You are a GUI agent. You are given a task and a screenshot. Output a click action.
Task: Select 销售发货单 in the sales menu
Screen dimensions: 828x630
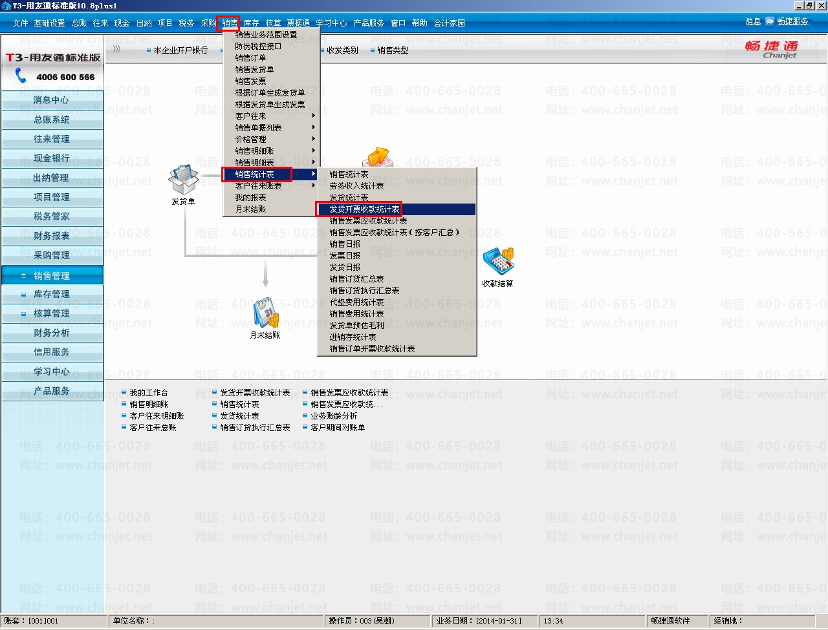click(x=254, y=70)
